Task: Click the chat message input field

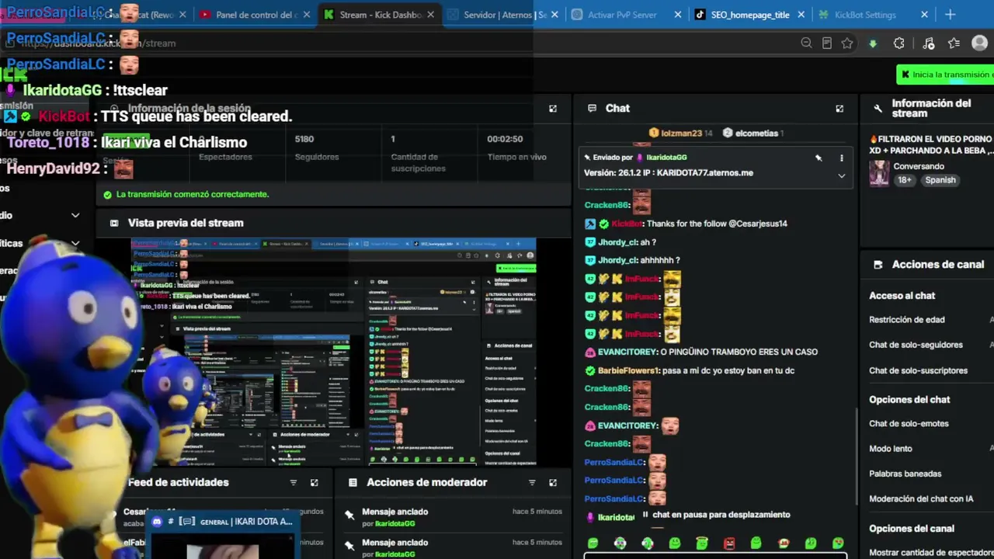Action: point(714,555)
